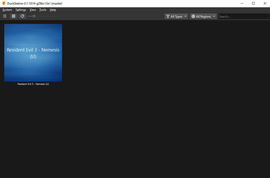The image size is (270, 178).
Task: Toggle cover titles tag icon
Action: pyautogui.click(x=22, y=16)
